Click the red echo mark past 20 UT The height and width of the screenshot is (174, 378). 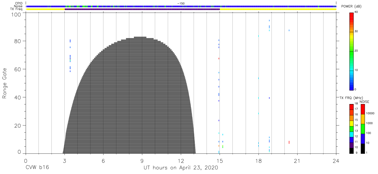point(289,142)
